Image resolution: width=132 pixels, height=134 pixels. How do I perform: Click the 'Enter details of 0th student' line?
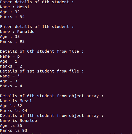pos(37,2)
